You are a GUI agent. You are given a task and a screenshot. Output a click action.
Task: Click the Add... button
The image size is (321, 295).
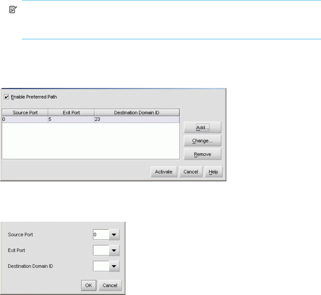(202, 128)
